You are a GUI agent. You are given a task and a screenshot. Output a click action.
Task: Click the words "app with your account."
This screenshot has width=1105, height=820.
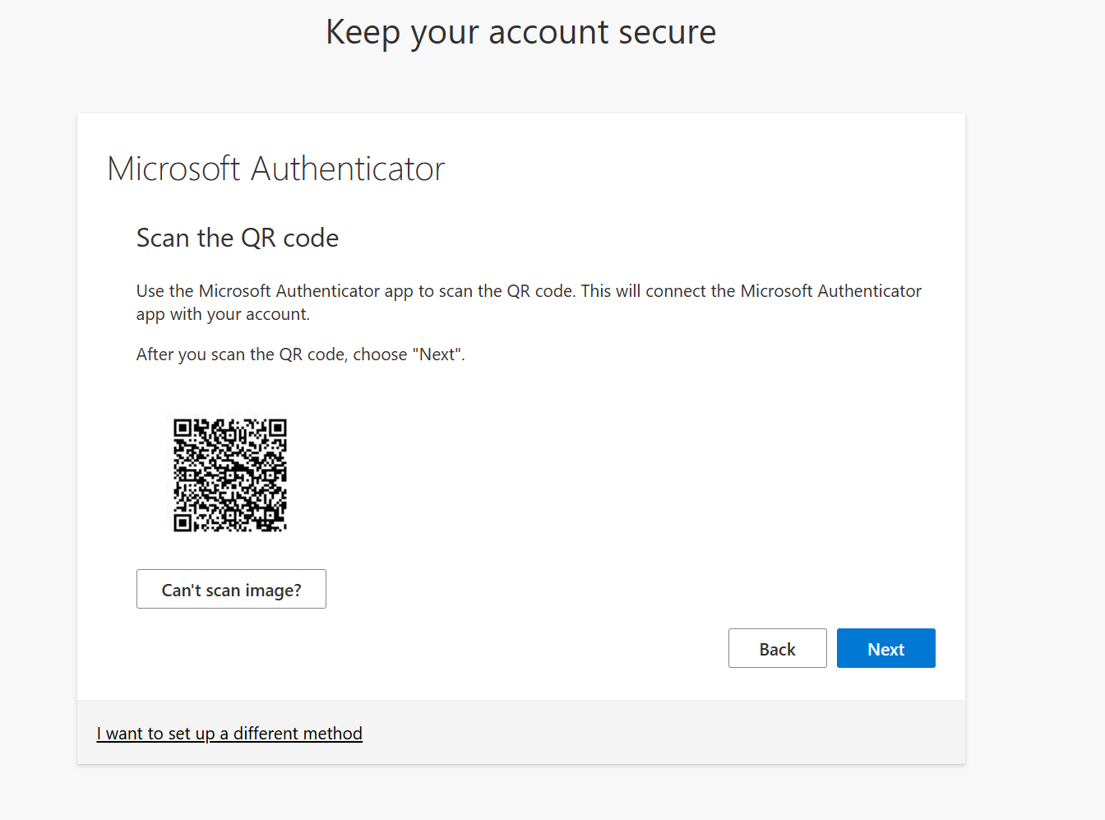pos(223,314)
